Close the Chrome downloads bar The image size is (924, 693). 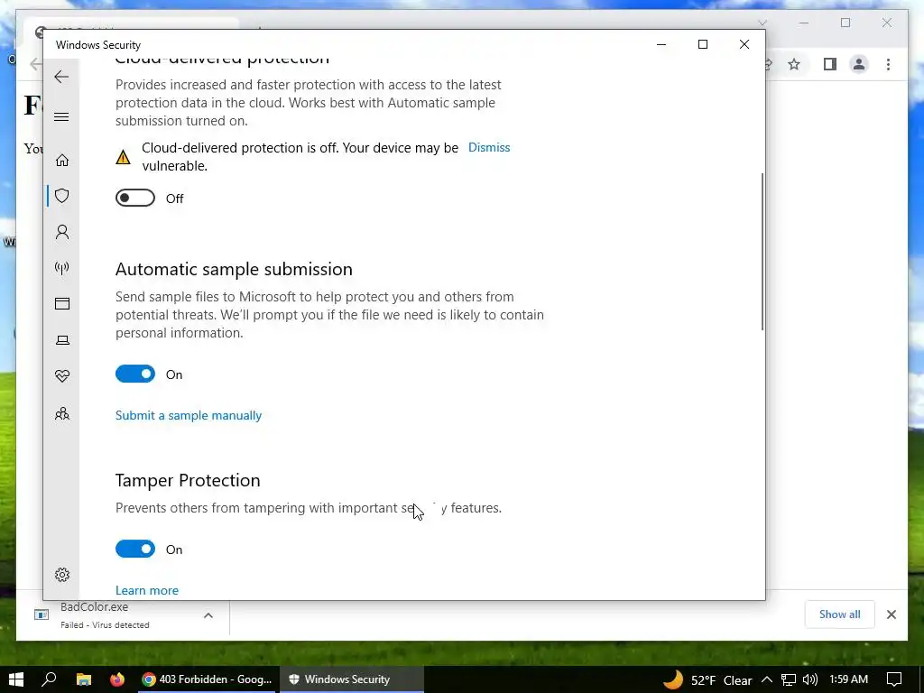coord(891,614)
